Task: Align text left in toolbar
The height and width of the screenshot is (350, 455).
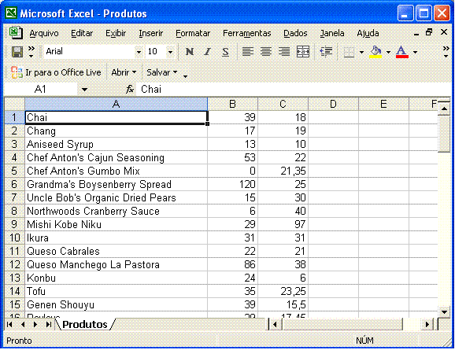Action: pos(247,52)
